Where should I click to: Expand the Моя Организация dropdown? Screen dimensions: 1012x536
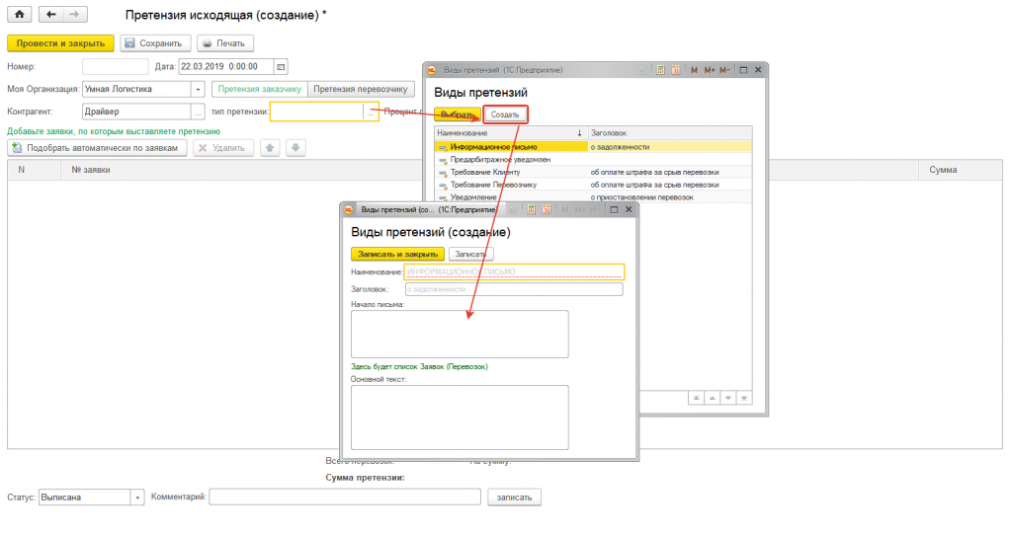(x=198, y=89)
